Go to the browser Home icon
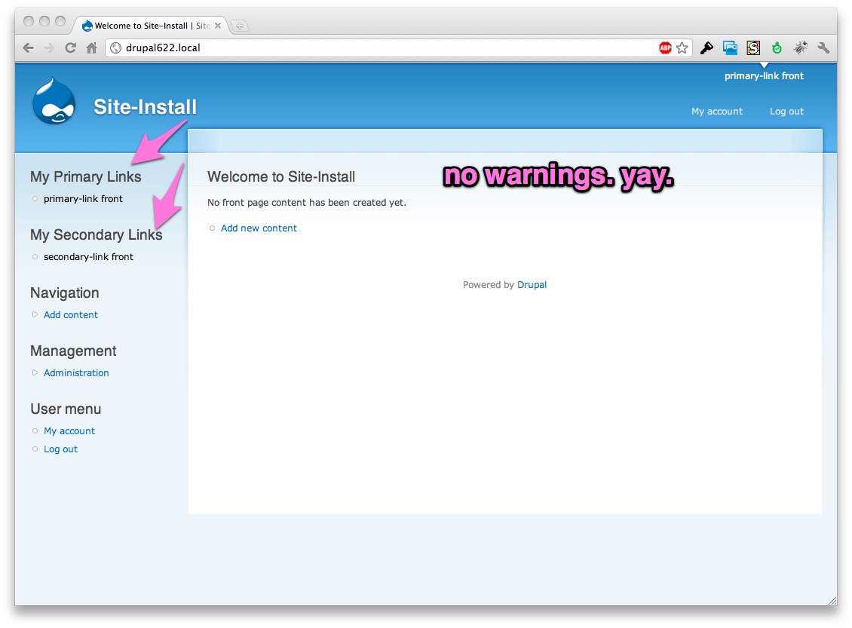 click(91, 47)
